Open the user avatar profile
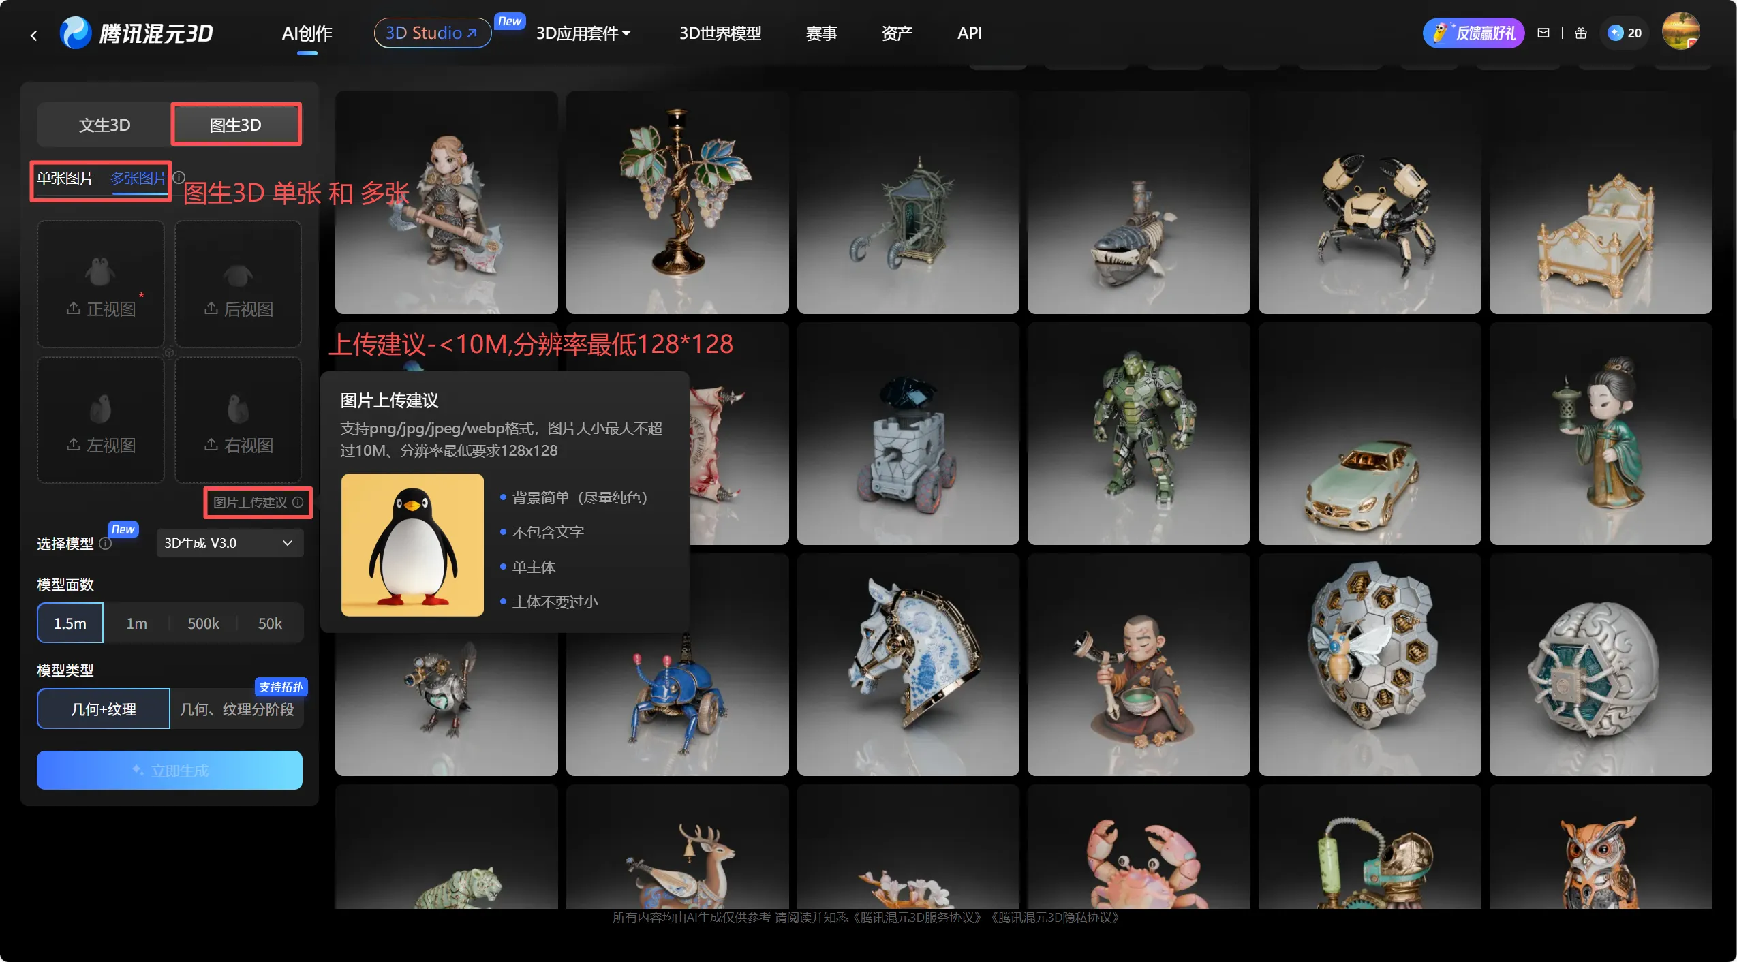The image size is (1737, 962). coord(1680,31)
